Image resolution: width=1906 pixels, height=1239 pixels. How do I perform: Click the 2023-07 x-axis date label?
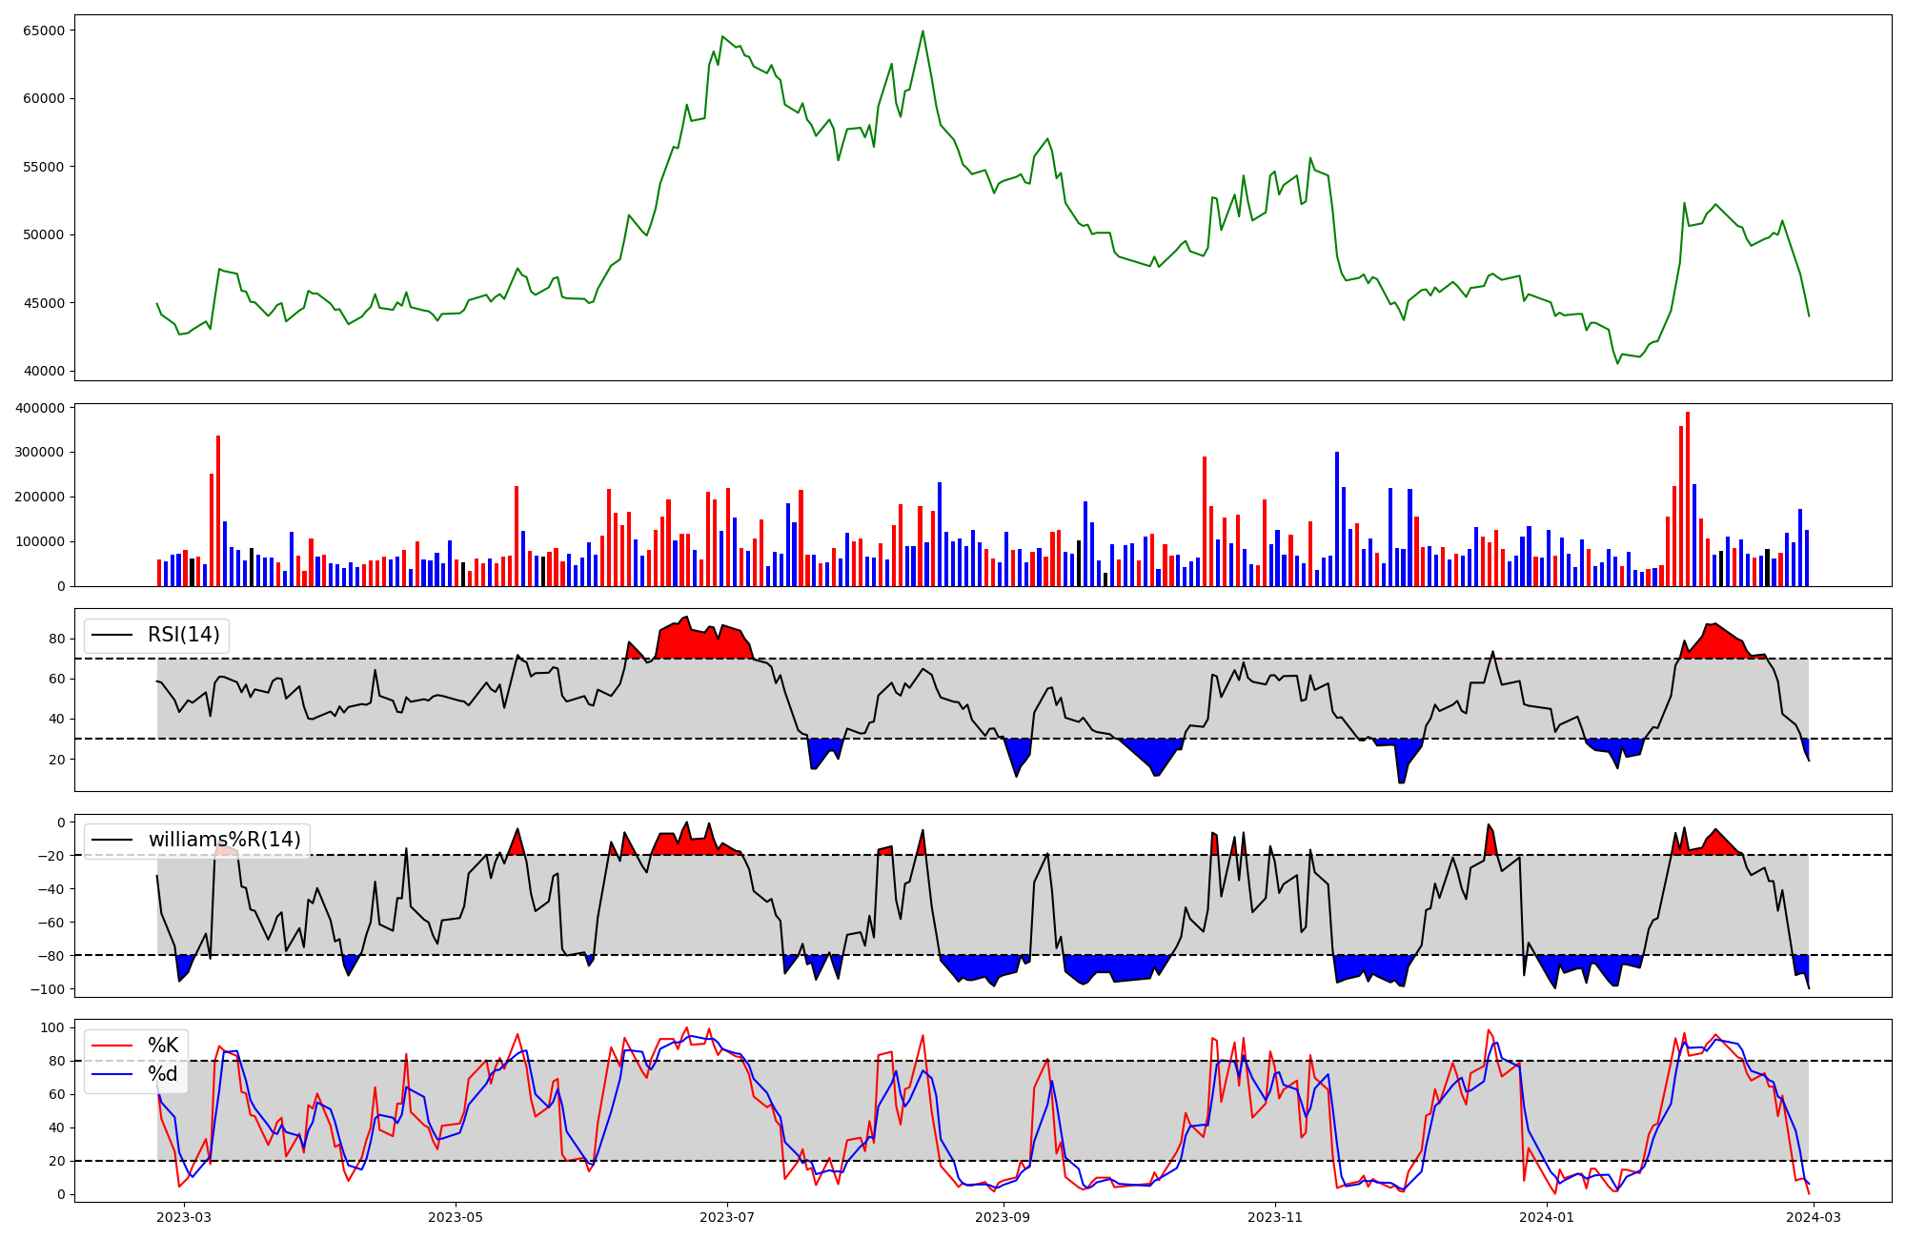pyautogui.click(x=728, y=1217)
